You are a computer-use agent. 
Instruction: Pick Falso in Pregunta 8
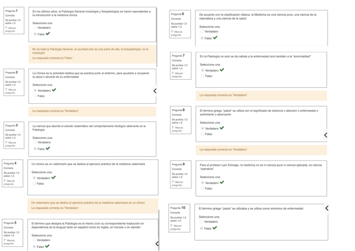point(202,134)
